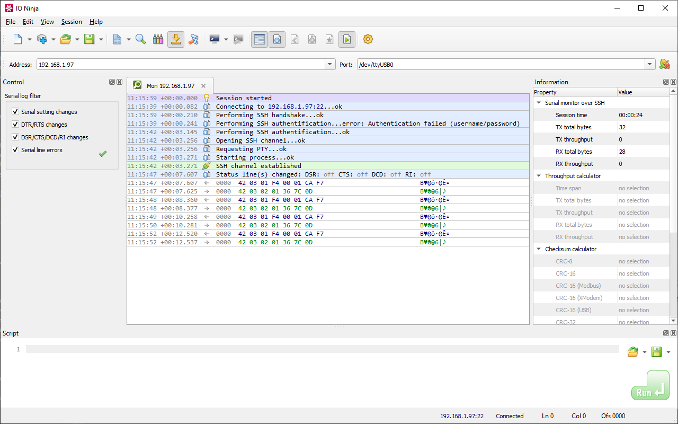
Task: Open the File menu
Action: click(x=11, y=22)
